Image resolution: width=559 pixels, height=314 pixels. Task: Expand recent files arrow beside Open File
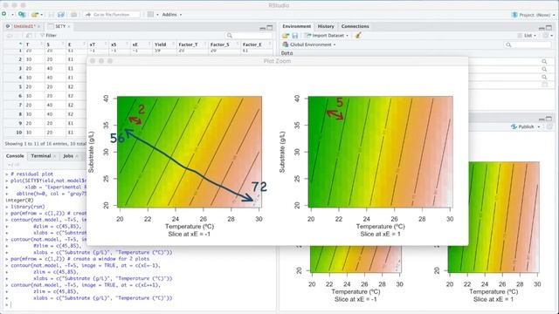pyautogui.click(x=42, y=15)
